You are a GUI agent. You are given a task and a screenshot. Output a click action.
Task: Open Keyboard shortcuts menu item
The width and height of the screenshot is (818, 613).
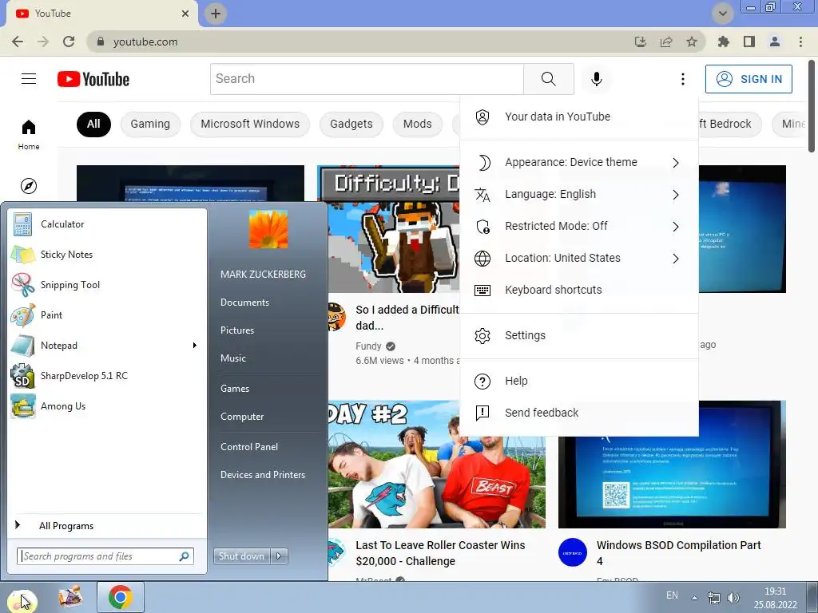[579, 290]
